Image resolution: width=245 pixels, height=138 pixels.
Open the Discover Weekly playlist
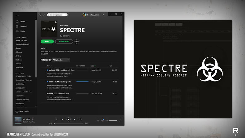tap(22, 100)
